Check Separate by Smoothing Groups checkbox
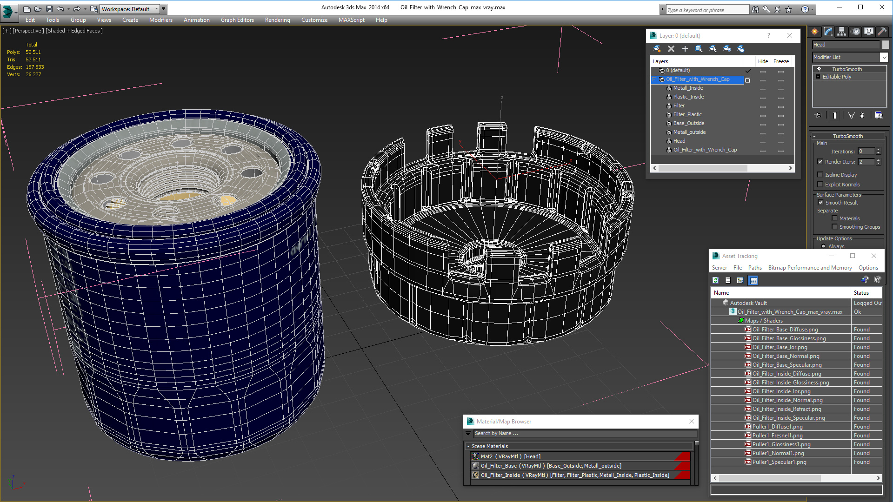Viewport: 893px width, 502px height. point(835,227)
